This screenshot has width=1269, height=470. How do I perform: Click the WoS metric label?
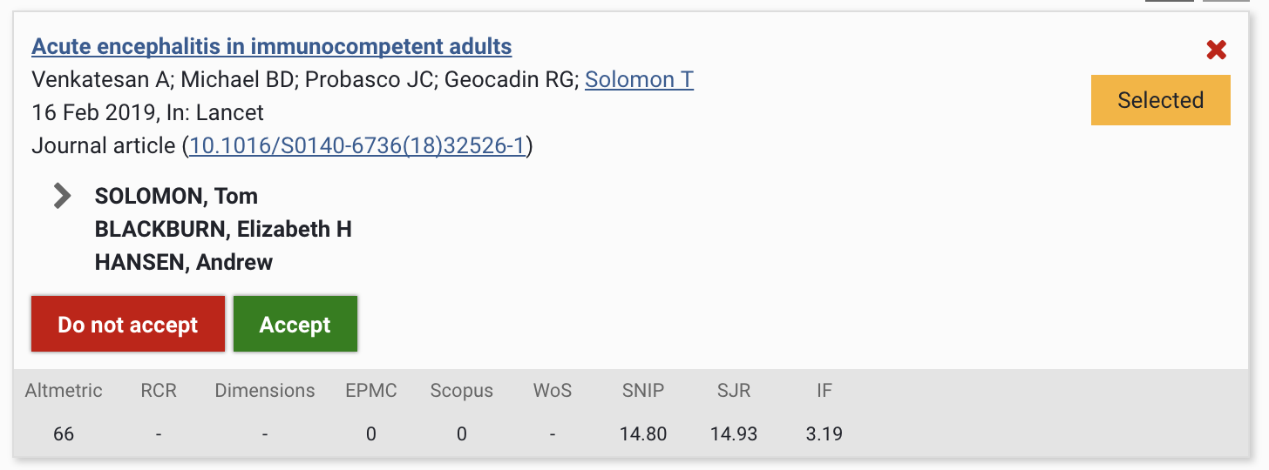click(553, 391)
